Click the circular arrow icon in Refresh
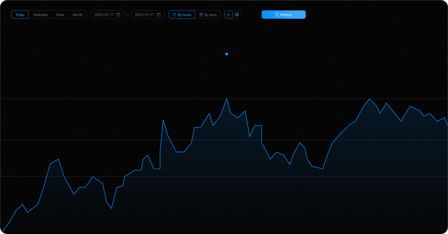448x234 pixels. pos(277,15)
